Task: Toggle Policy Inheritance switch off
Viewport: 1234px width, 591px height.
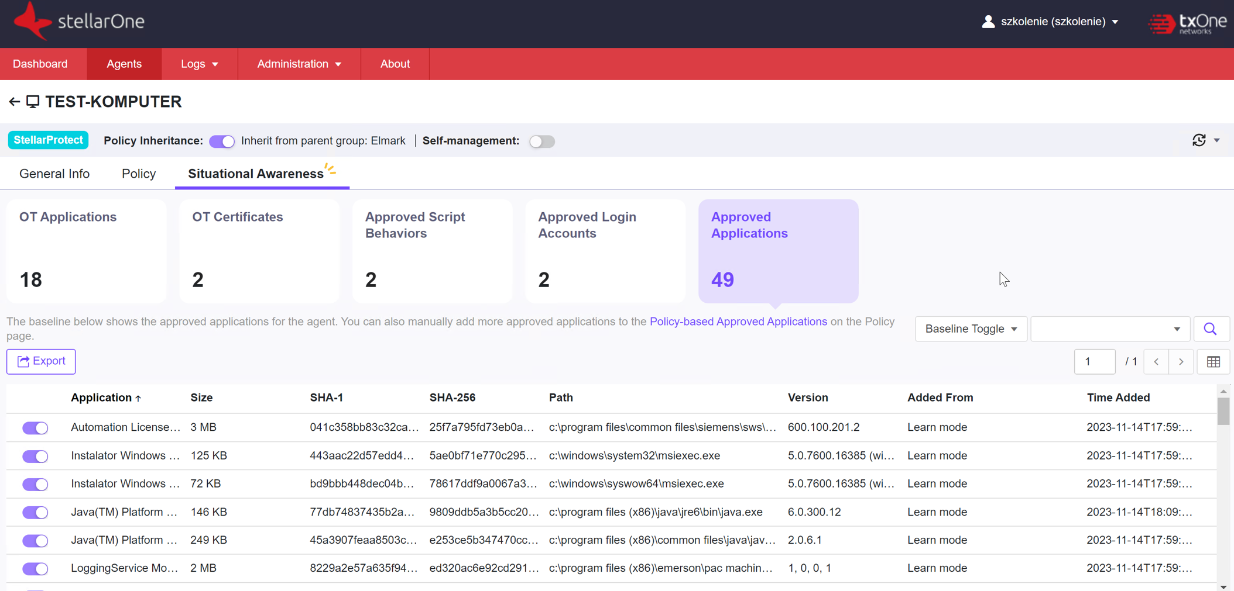Action: pos(222,141)
